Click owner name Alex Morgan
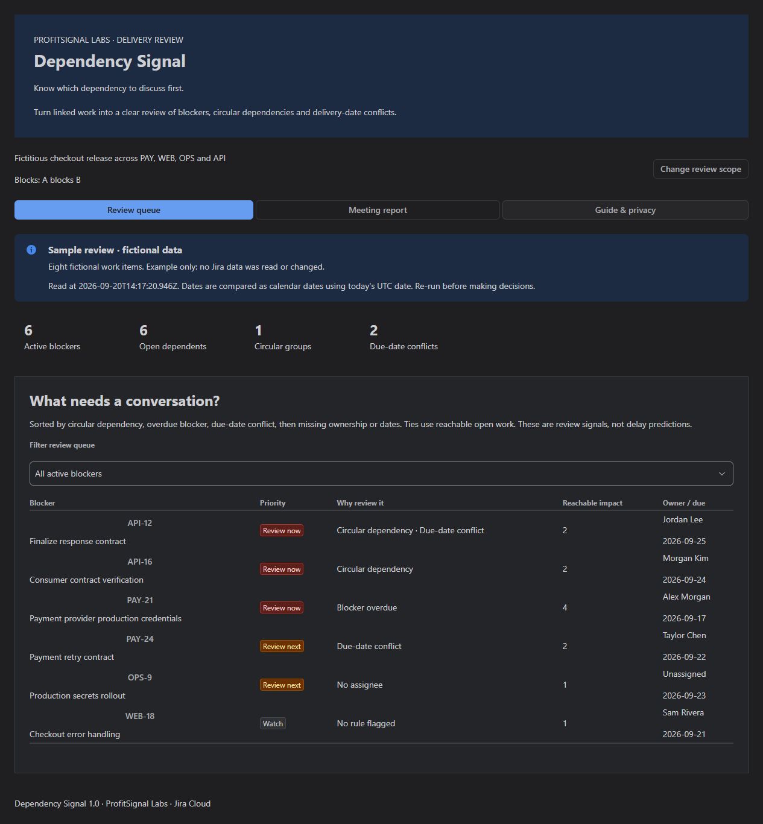 686,597
